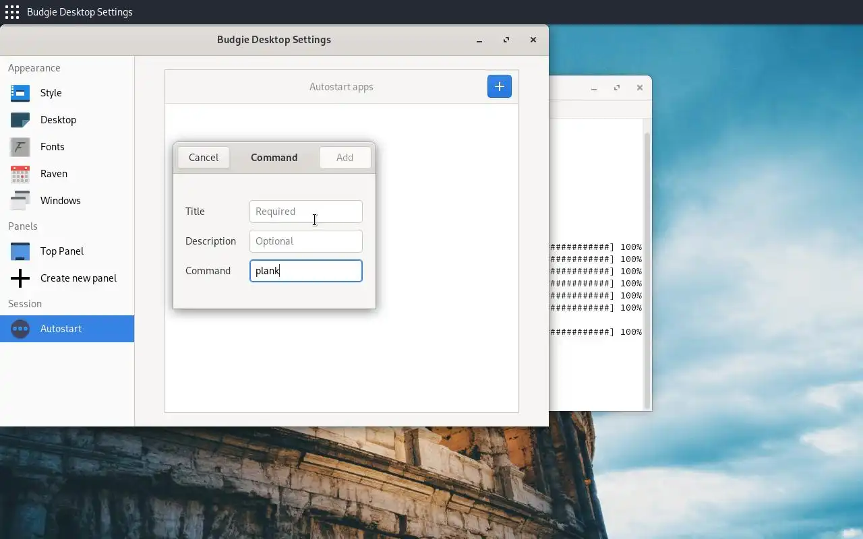Image resolution: width=863 pixels, height=539 pixels.
Task: Click the Raven calendar icon
Action: (x=20, y=174)
